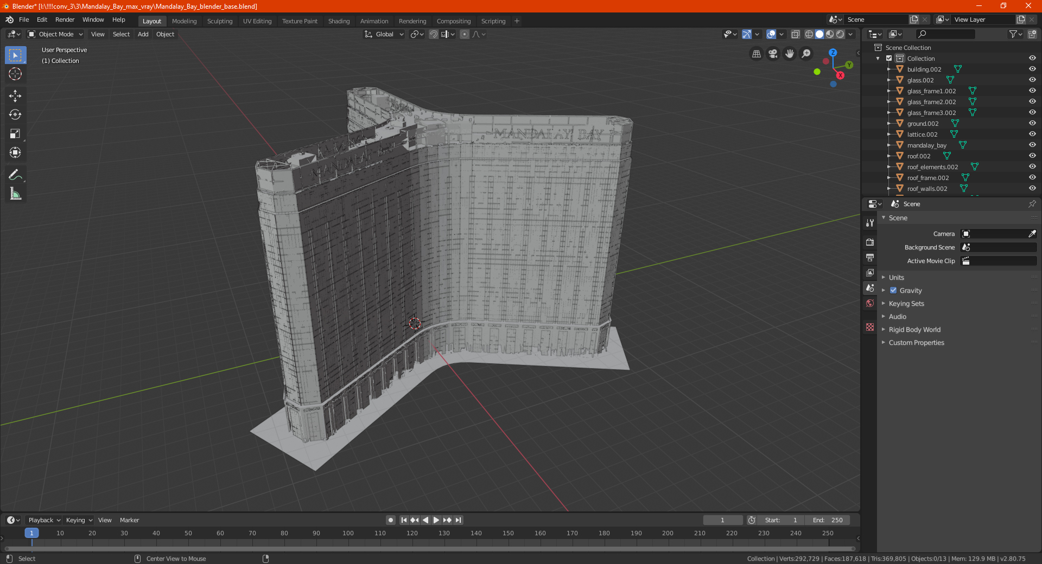Open the Render properties tab

coord(870,242)
